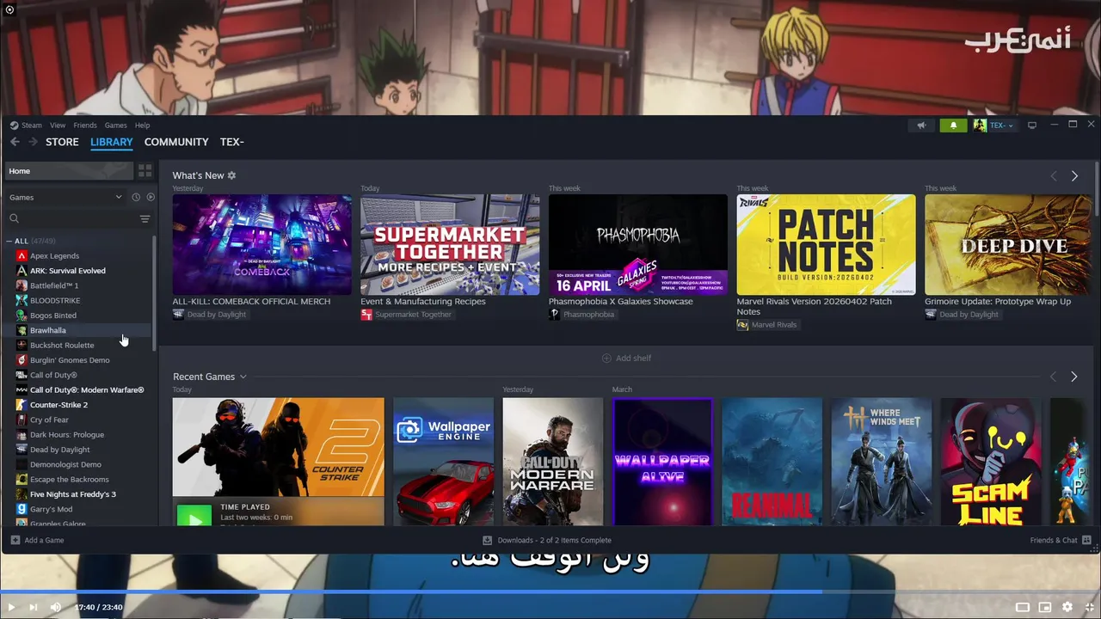Open the Games menu
Viewport: 1101px width, 619px height.
tap(115, 126)
